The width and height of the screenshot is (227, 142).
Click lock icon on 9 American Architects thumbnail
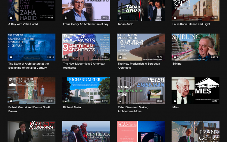click(x=66, y=57)
